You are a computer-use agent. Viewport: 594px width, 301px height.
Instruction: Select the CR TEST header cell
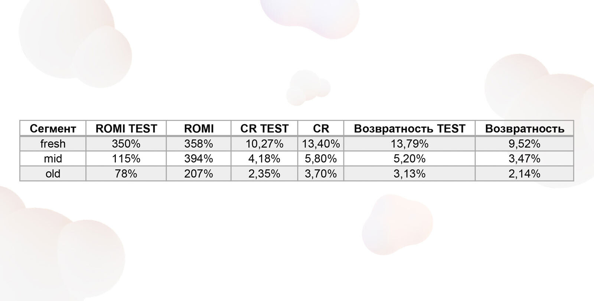click(x=264, y=128)
